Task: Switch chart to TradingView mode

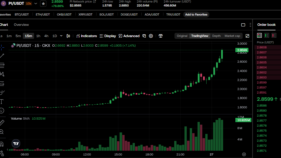Action: pyautogui.click(x=200, y=36)
